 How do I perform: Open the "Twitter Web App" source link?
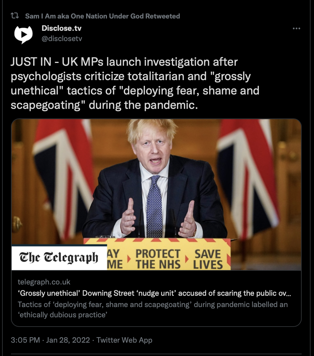(x=124, y=340)
